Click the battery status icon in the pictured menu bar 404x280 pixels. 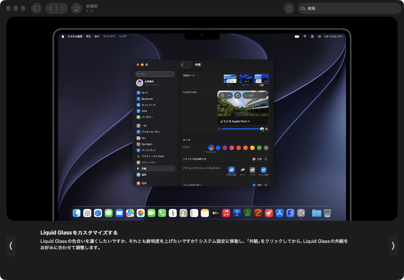(x=297, y=36)
